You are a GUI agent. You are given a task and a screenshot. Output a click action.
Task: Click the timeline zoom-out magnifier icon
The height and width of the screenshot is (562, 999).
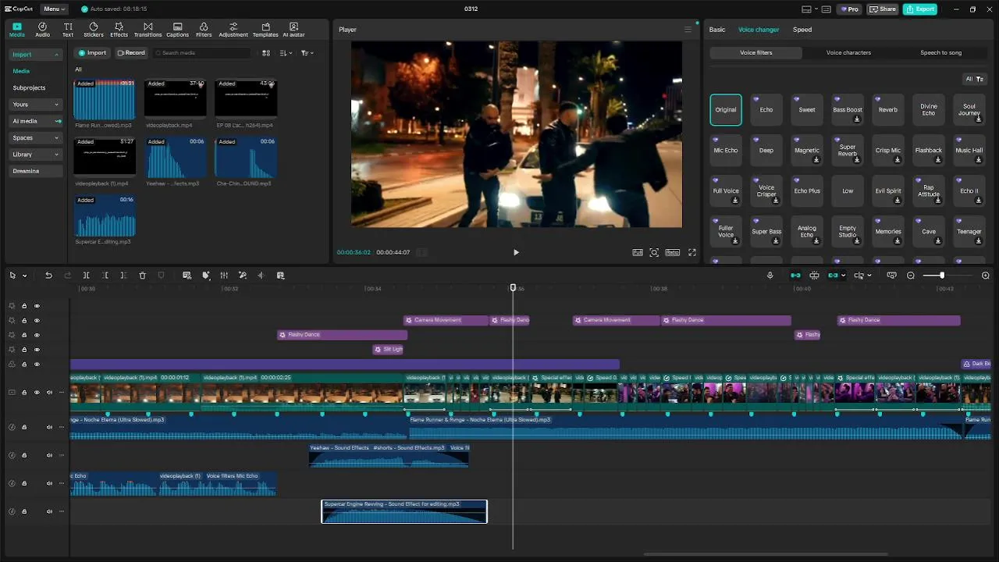(911, 276)
